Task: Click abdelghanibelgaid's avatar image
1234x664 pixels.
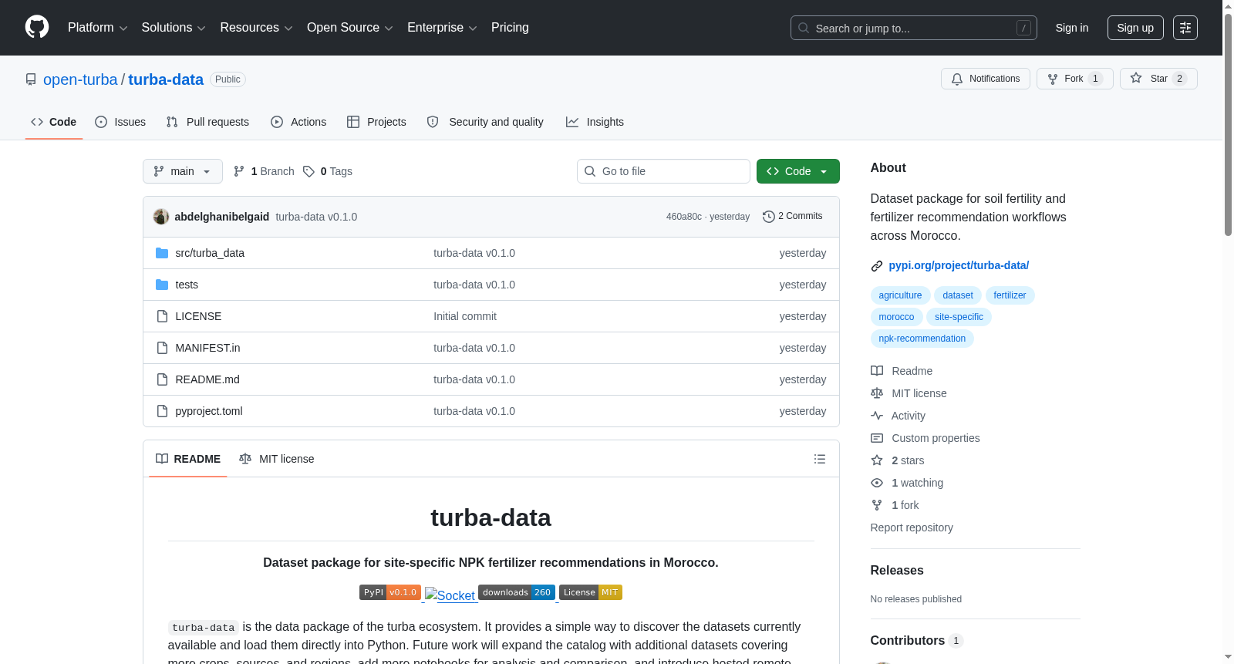Action: [x=161, y=217]
